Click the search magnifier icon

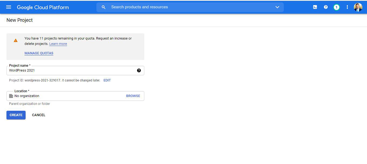(103, 7)
